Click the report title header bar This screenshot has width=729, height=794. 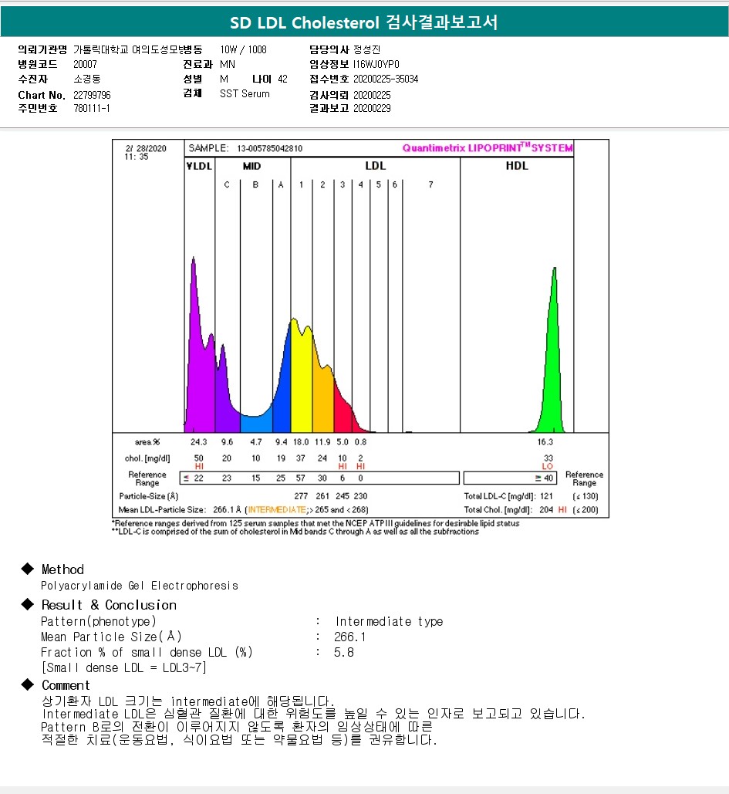(364, 22)
